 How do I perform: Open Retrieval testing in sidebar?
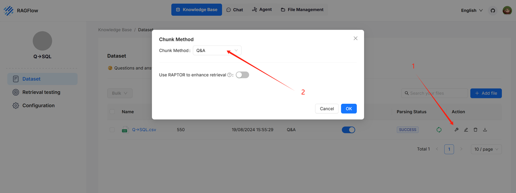point(41,92)
